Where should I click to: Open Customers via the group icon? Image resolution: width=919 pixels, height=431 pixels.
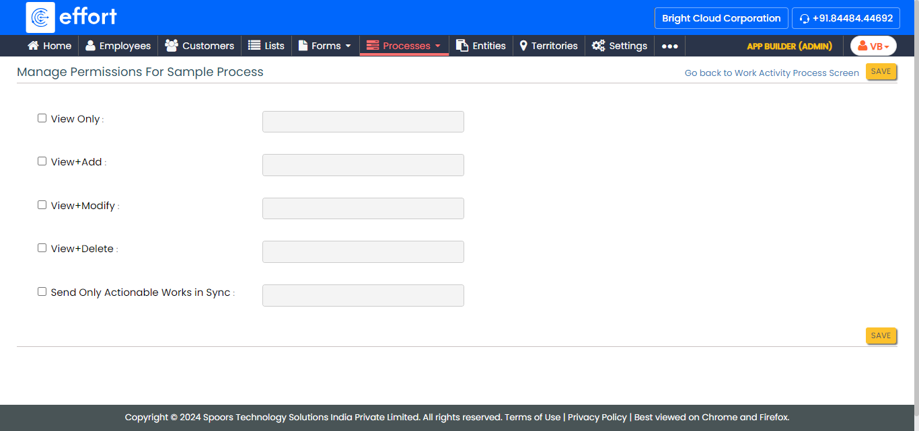point(172,46)
